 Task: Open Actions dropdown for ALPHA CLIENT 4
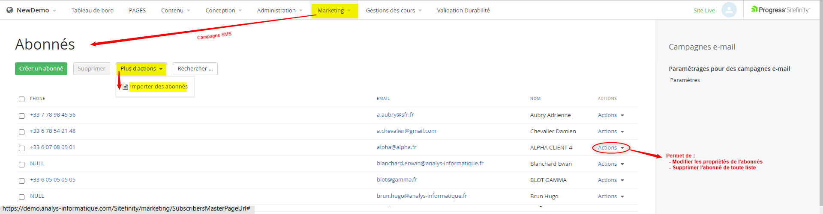click(611, 148)
